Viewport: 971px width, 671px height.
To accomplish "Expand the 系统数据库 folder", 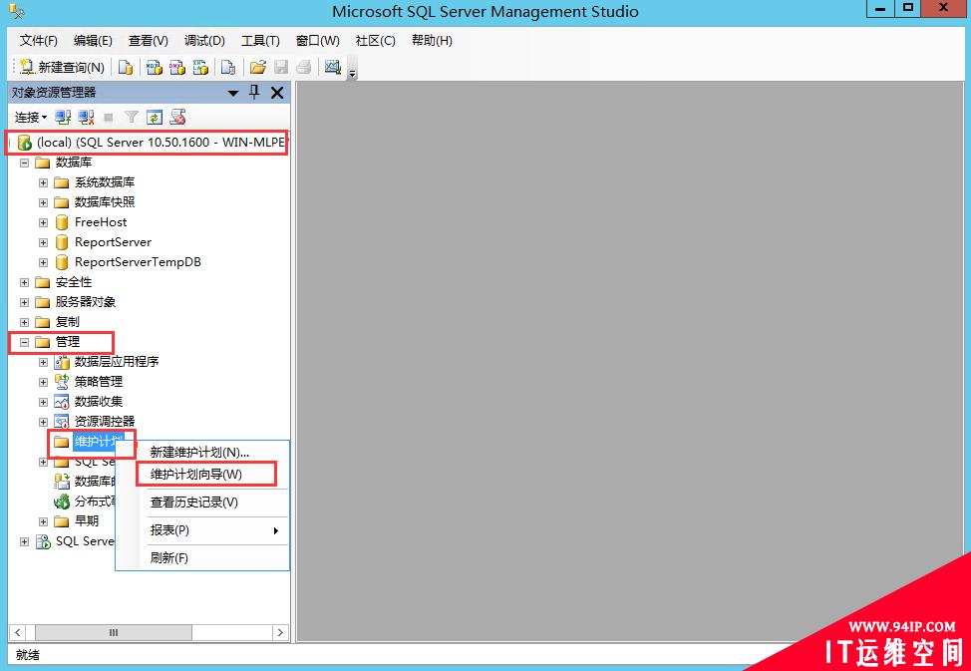I will click(43, 182).
